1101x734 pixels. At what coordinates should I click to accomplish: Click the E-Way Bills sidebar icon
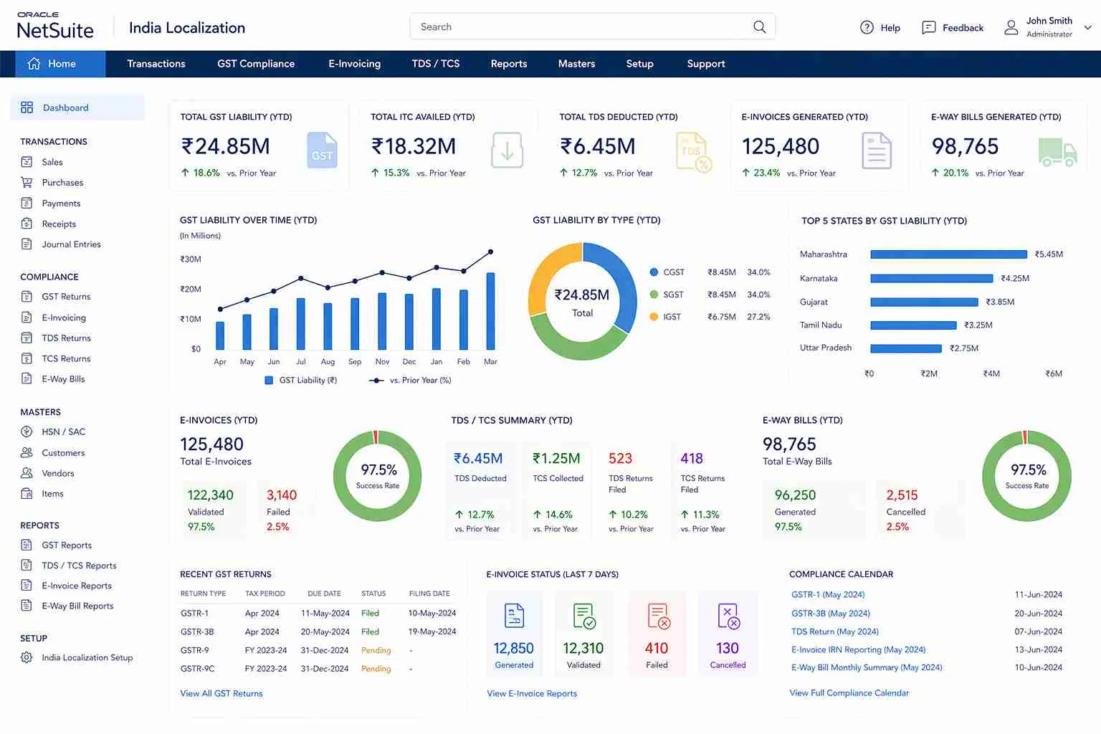27,378
